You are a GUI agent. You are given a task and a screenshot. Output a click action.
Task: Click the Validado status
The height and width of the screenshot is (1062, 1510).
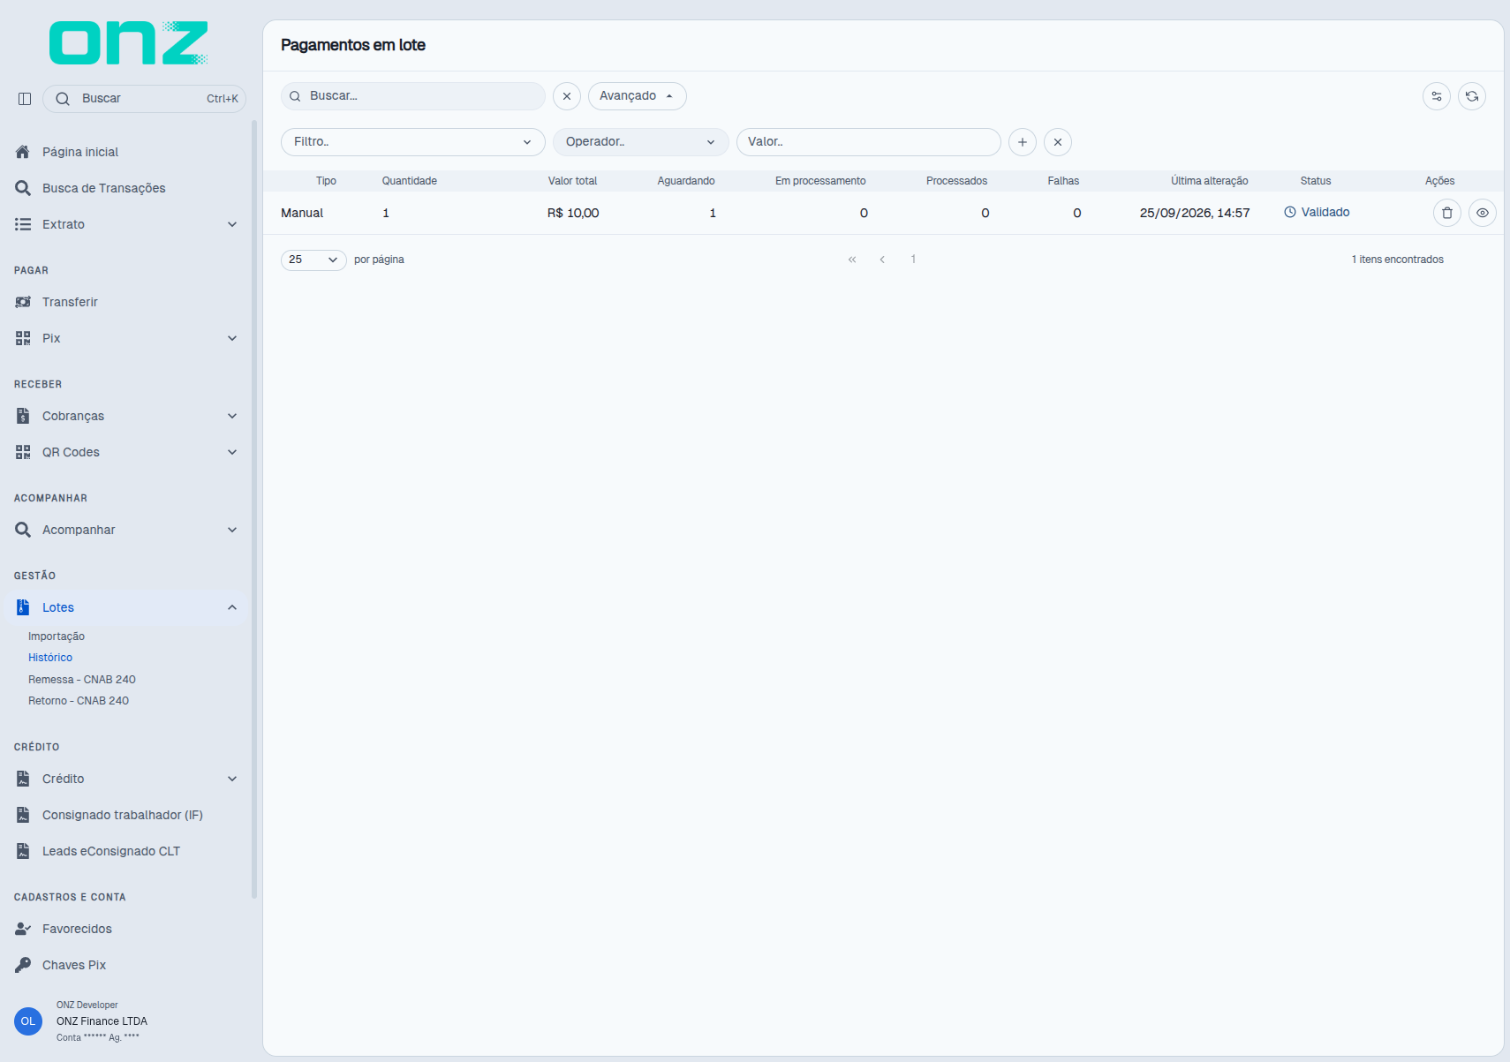coord(1317,213)
